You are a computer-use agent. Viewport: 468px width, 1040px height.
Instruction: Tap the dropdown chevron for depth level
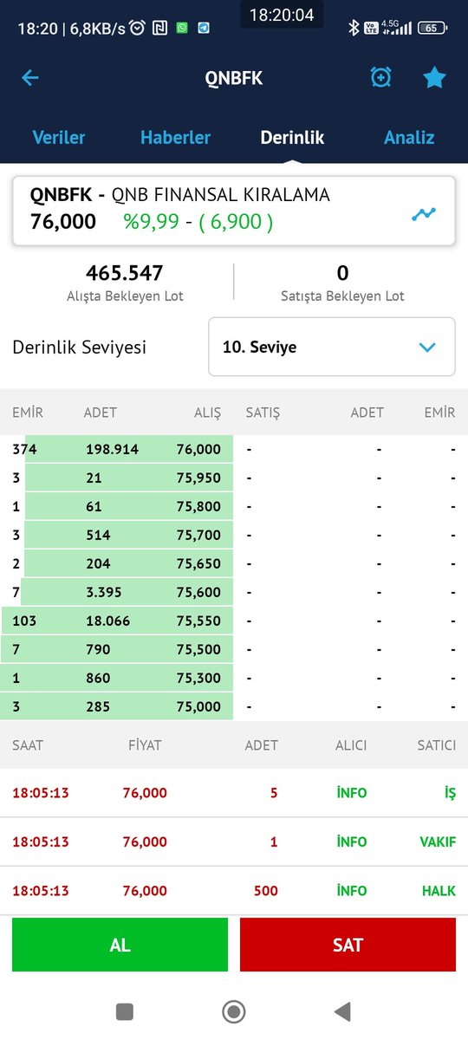426,347
